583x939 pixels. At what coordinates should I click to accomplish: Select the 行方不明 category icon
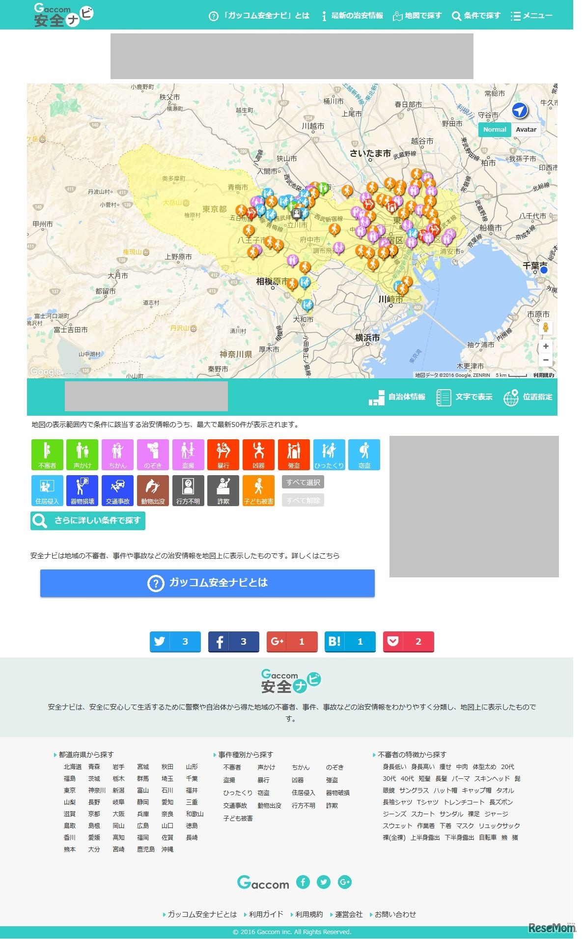tap(188, 490)
